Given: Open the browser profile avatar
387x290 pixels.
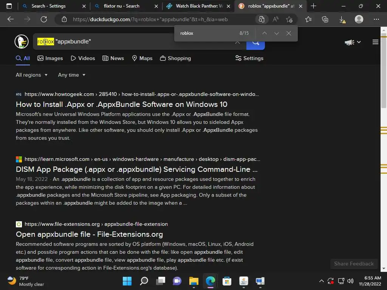Looking at the screenshot, I should point(359,19).
